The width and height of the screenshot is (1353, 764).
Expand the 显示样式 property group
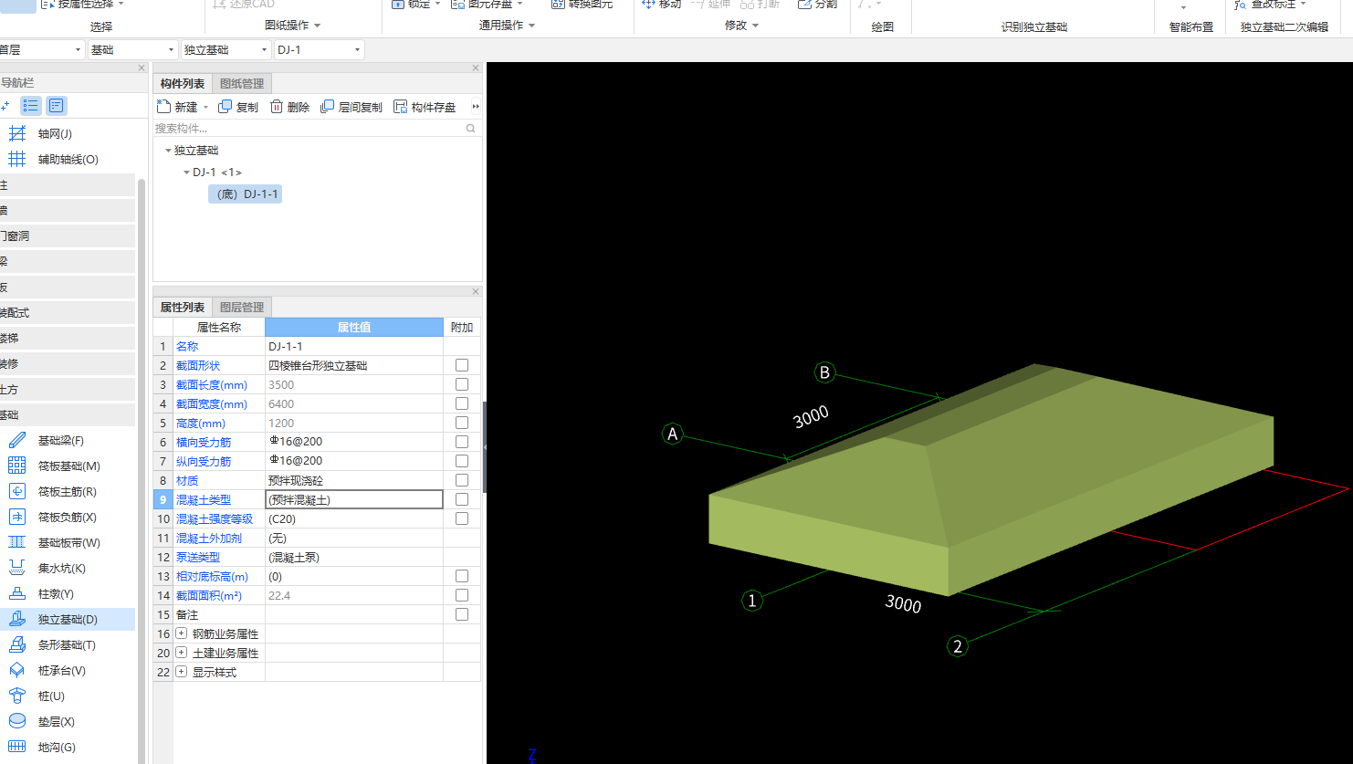coord(181,672)
